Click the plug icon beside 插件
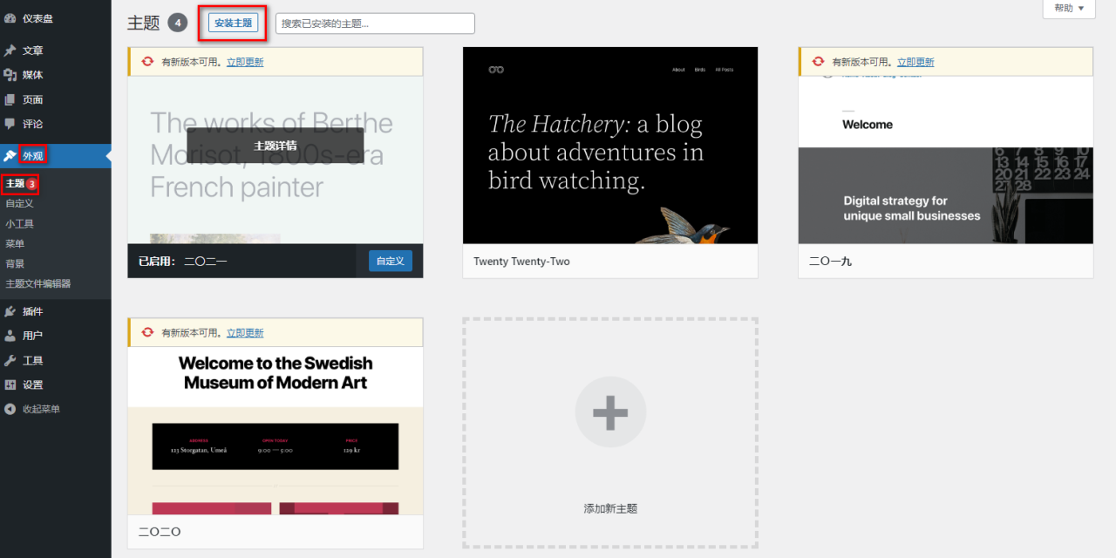The width and height of the screenshot is (1116, 558). [10, 311]
